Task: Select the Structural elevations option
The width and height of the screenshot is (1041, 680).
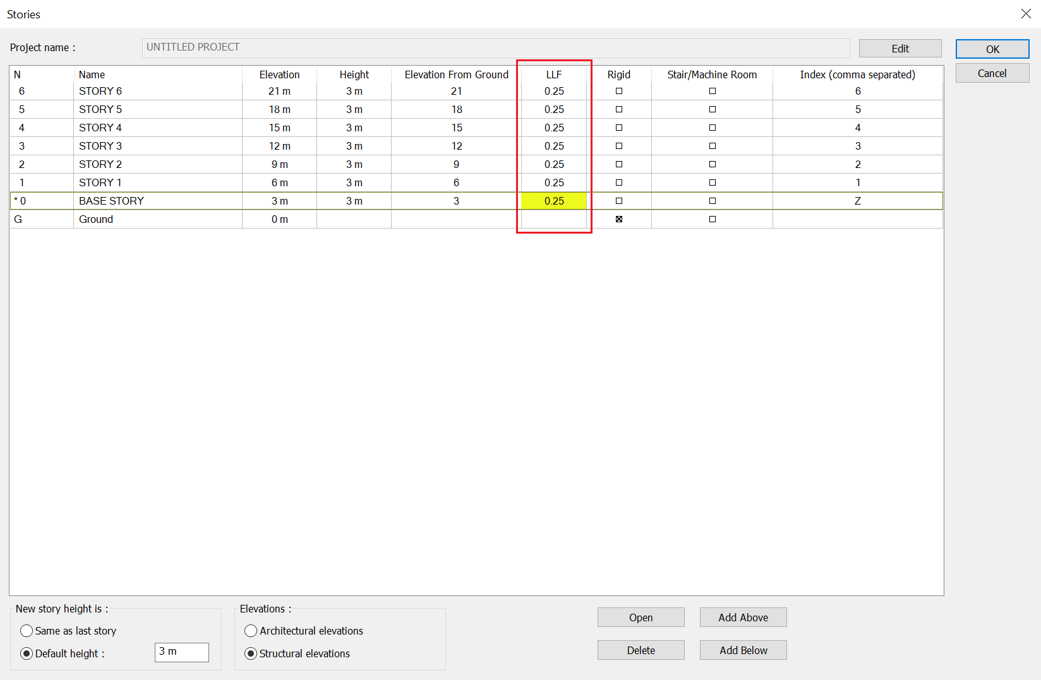Action: pyautogui.click(x=251, y=653)
